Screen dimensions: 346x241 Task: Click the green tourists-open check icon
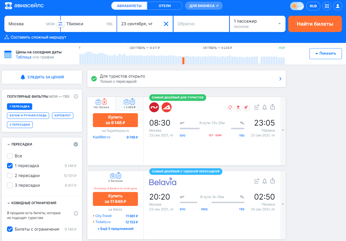pos(94,79)
